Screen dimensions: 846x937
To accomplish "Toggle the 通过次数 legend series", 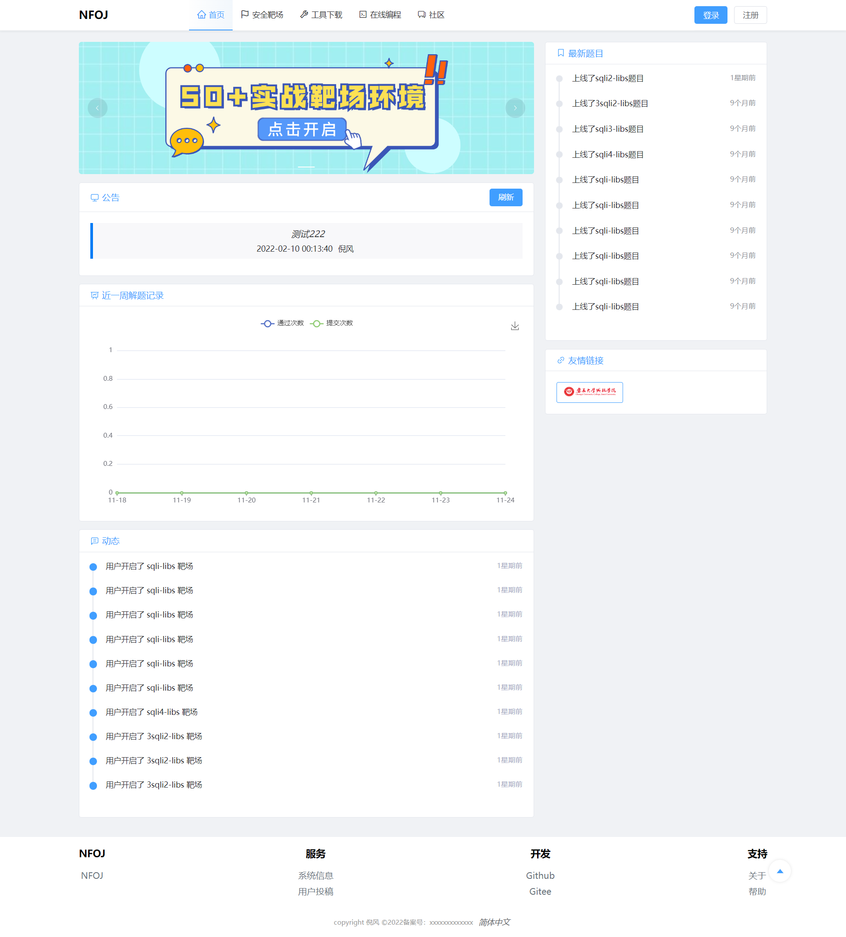I will point(282,323).
